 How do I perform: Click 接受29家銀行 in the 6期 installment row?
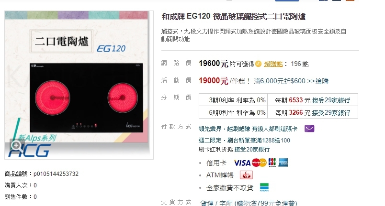[331, 113]
